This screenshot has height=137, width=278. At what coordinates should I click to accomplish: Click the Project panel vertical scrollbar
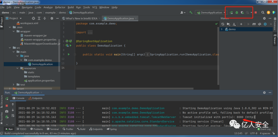pos(59,55)
